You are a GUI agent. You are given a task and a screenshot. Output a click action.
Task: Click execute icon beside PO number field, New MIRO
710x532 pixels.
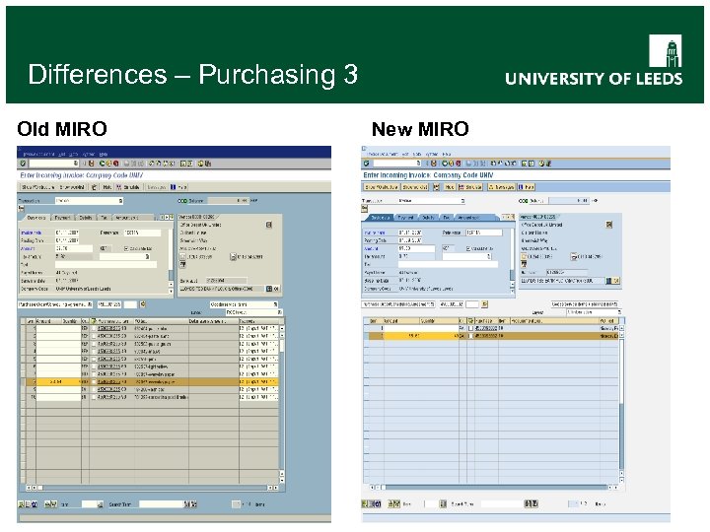click(484, 304)
